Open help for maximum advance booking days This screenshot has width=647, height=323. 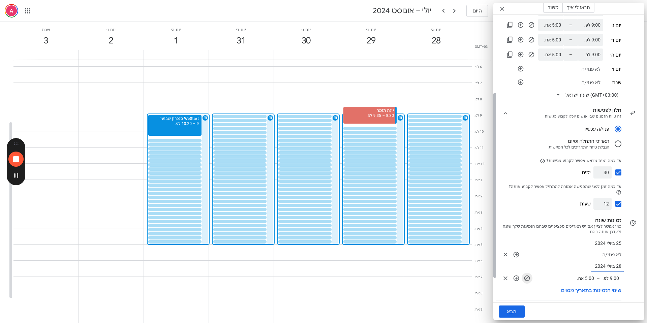tap(543, 161)
